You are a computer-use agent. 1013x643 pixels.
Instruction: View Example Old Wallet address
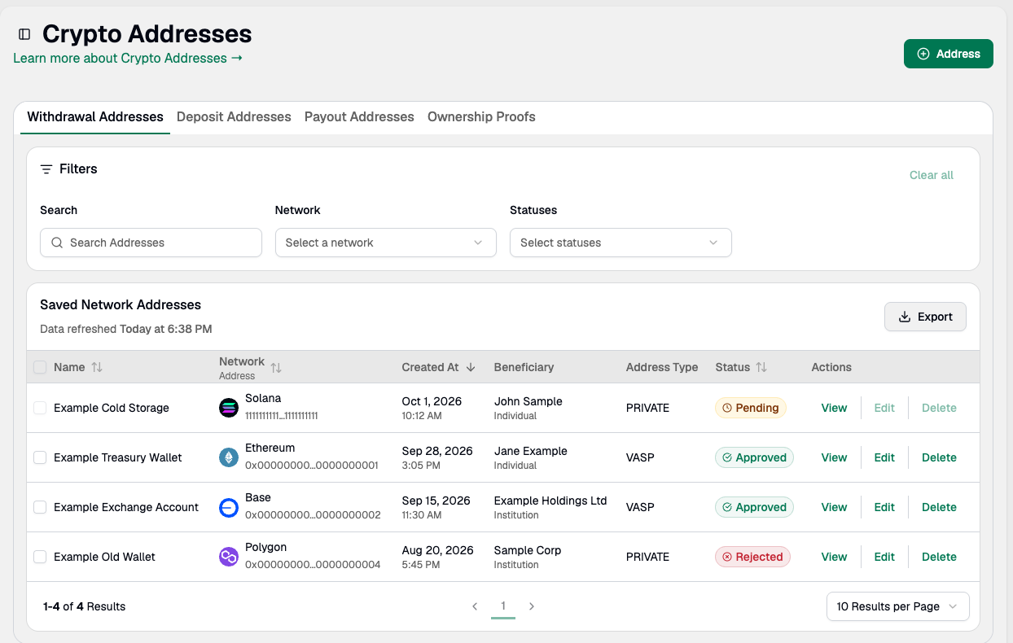click(x=834, y=557)
